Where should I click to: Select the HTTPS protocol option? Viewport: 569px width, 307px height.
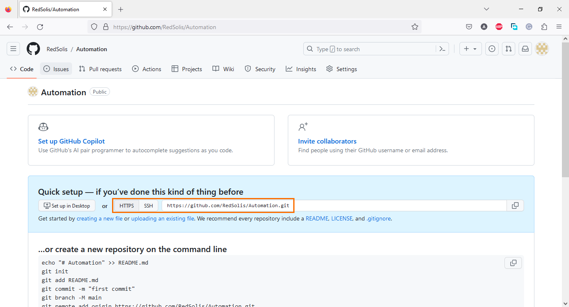coord(126,205)
